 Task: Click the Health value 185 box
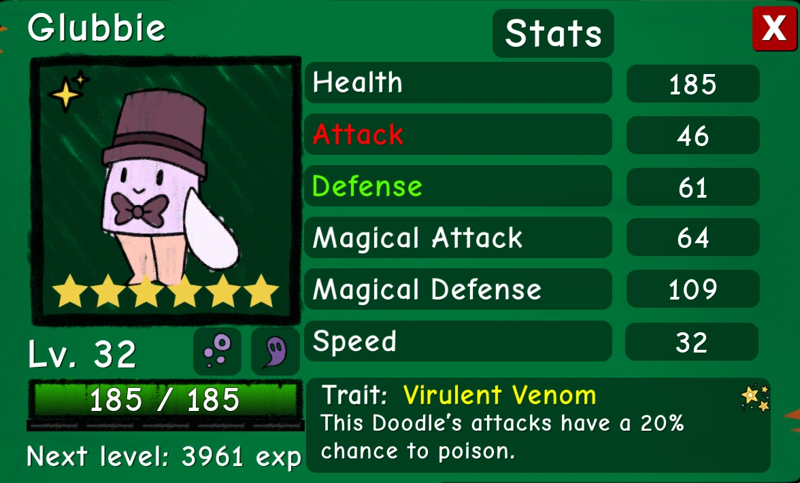[693, 84]
